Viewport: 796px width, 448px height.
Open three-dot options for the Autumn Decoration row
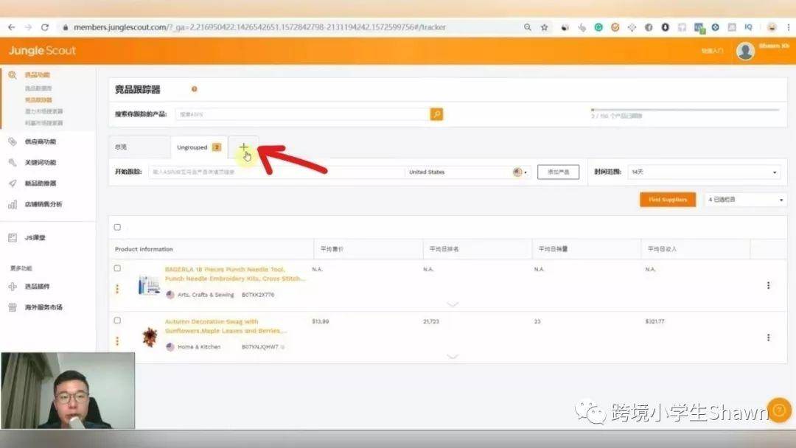pos(768,337)
